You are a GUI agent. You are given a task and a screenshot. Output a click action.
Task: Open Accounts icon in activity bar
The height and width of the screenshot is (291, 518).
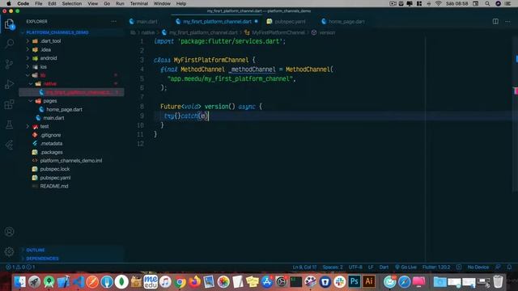[x=9, y=232]
